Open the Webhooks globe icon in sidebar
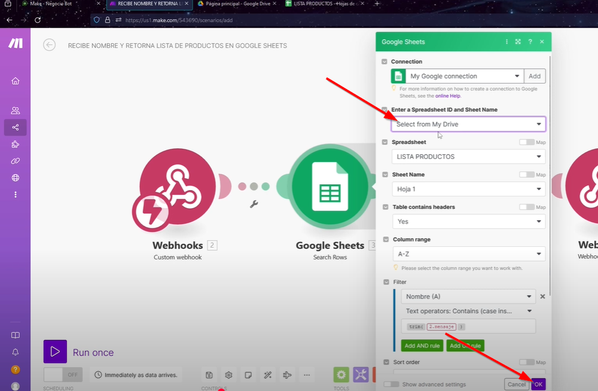 [16, 178]
